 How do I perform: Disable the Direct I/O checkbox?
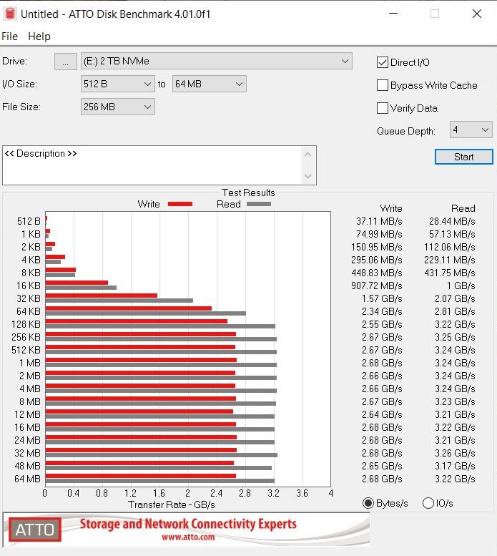(383, 62)
